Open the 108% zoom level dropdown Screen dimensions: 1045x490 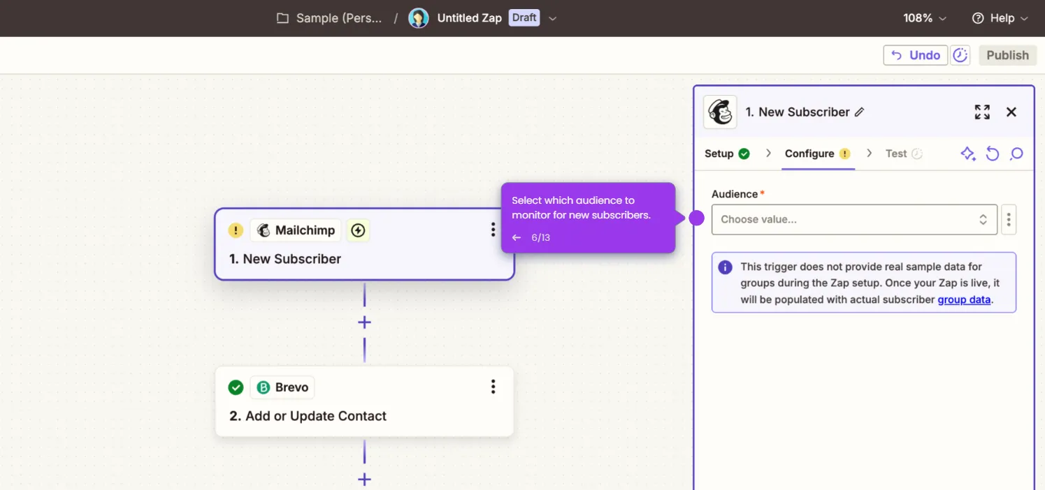click(x=925, y=18)
